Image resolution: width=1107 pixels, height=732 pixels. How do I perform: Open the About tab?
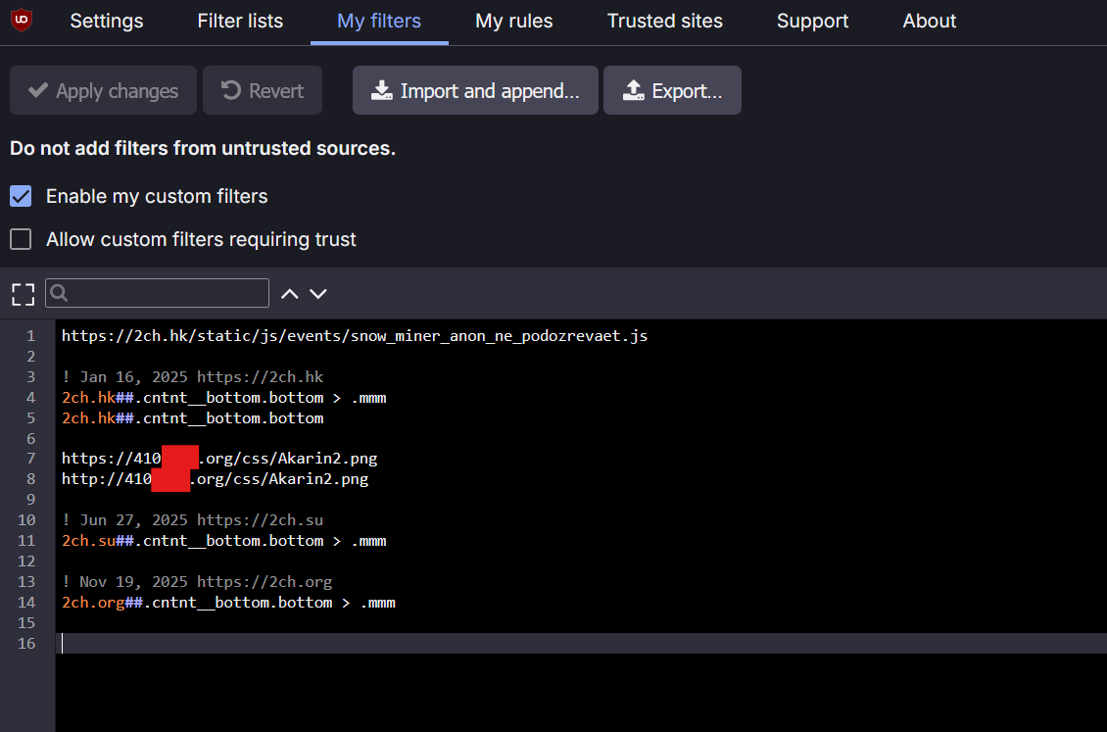(x=929, y=22)
